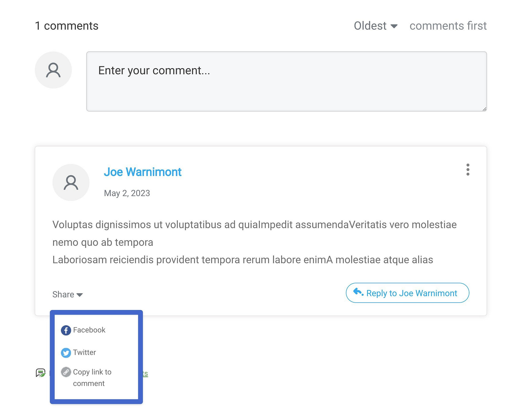The image size is (516, 417).
Task: Click the gray chain link icon
Action: point(66,372)
